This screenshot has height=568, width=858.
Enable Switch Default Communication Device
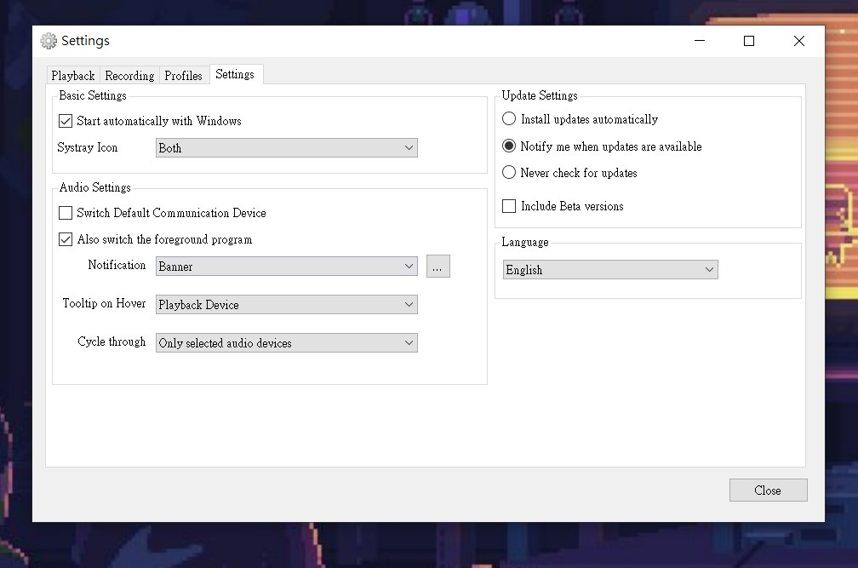[x=66, y=213]
